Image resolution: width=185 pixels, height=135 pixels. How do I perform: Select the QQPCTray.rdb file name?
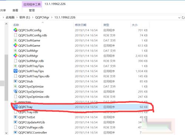28,112
